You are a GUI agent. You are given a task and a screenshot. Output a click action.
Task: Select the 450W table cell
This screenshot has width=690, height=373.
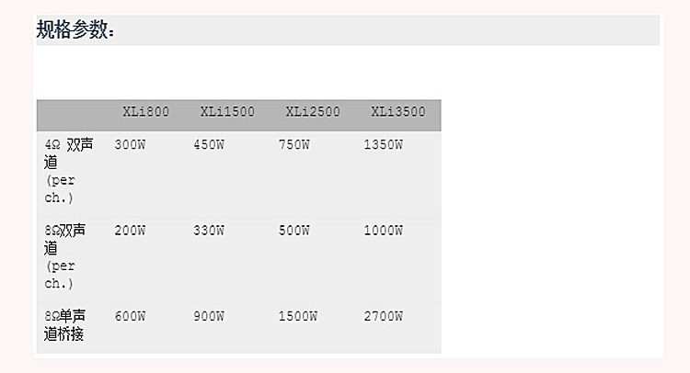[x=209, y=145]
